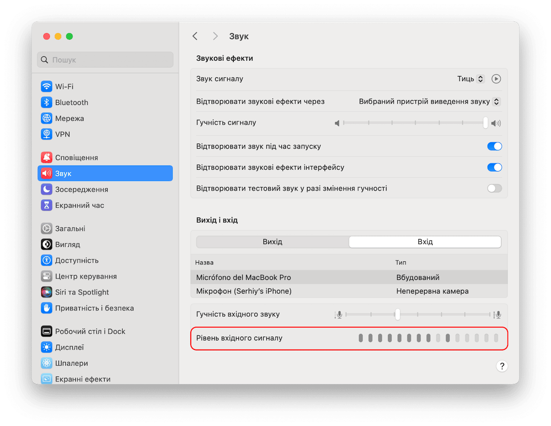Open Wi-Fi settings icon in sidebar
This screenshot has width=551, height=426.
[x=46, y=86]
